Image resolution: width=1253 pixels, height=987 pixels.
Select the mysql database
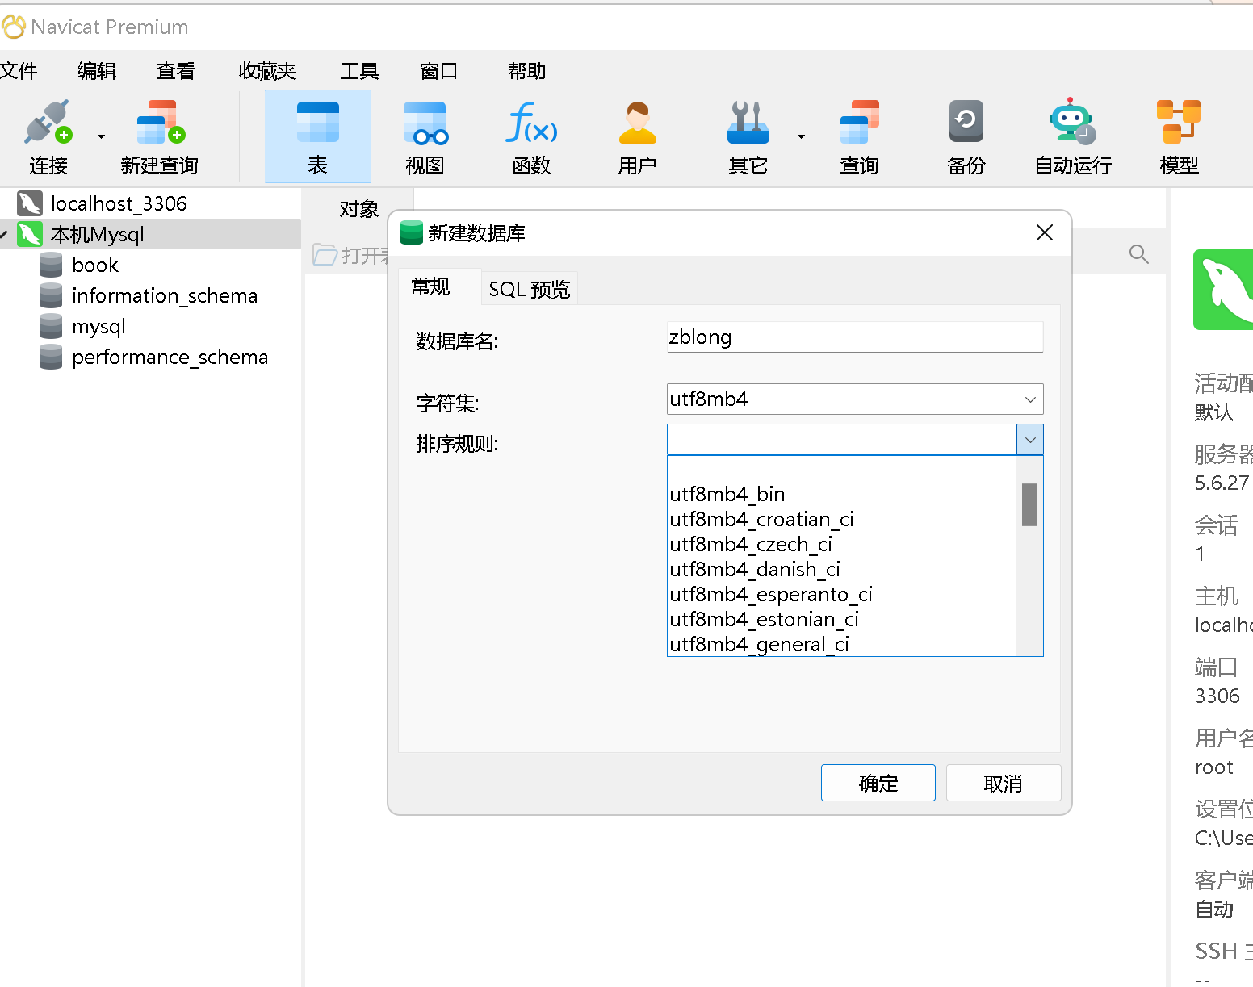[98, 326]
